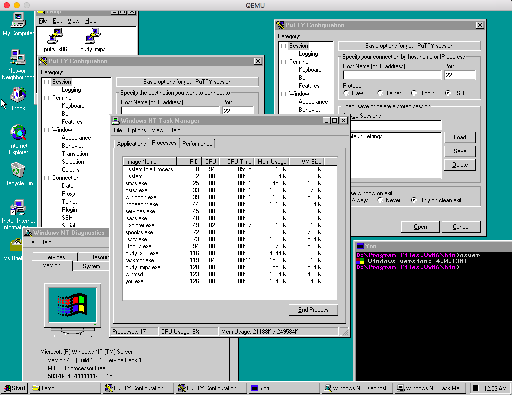This screenshot has width=512, height=395.
Task: Click Saved Sessions name field
Action: tap(396, 125)
